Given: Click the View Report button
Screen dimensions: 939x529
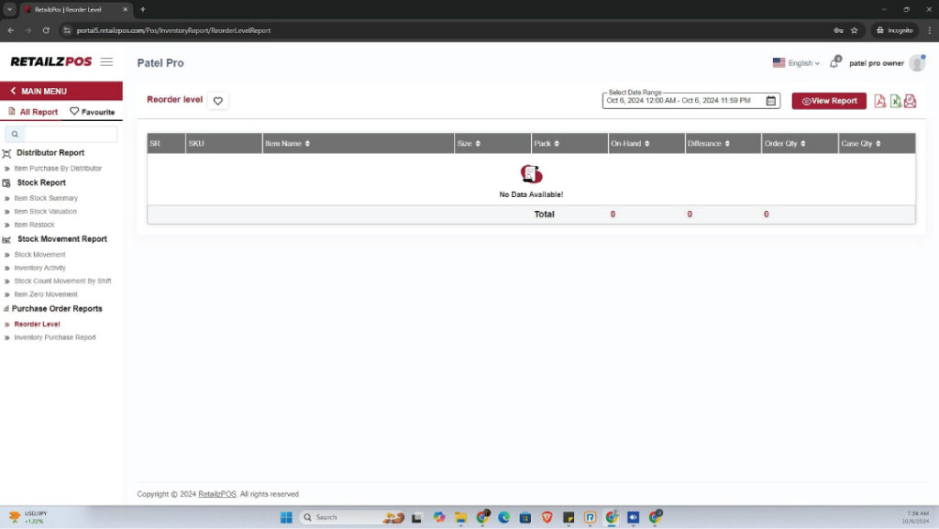Looking at the screenshot, I should 829,101.
